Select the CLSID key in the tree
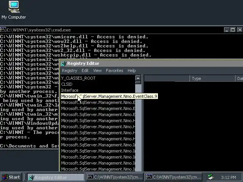This screenshot has width=243, height=182. click(x=67, y=84)
